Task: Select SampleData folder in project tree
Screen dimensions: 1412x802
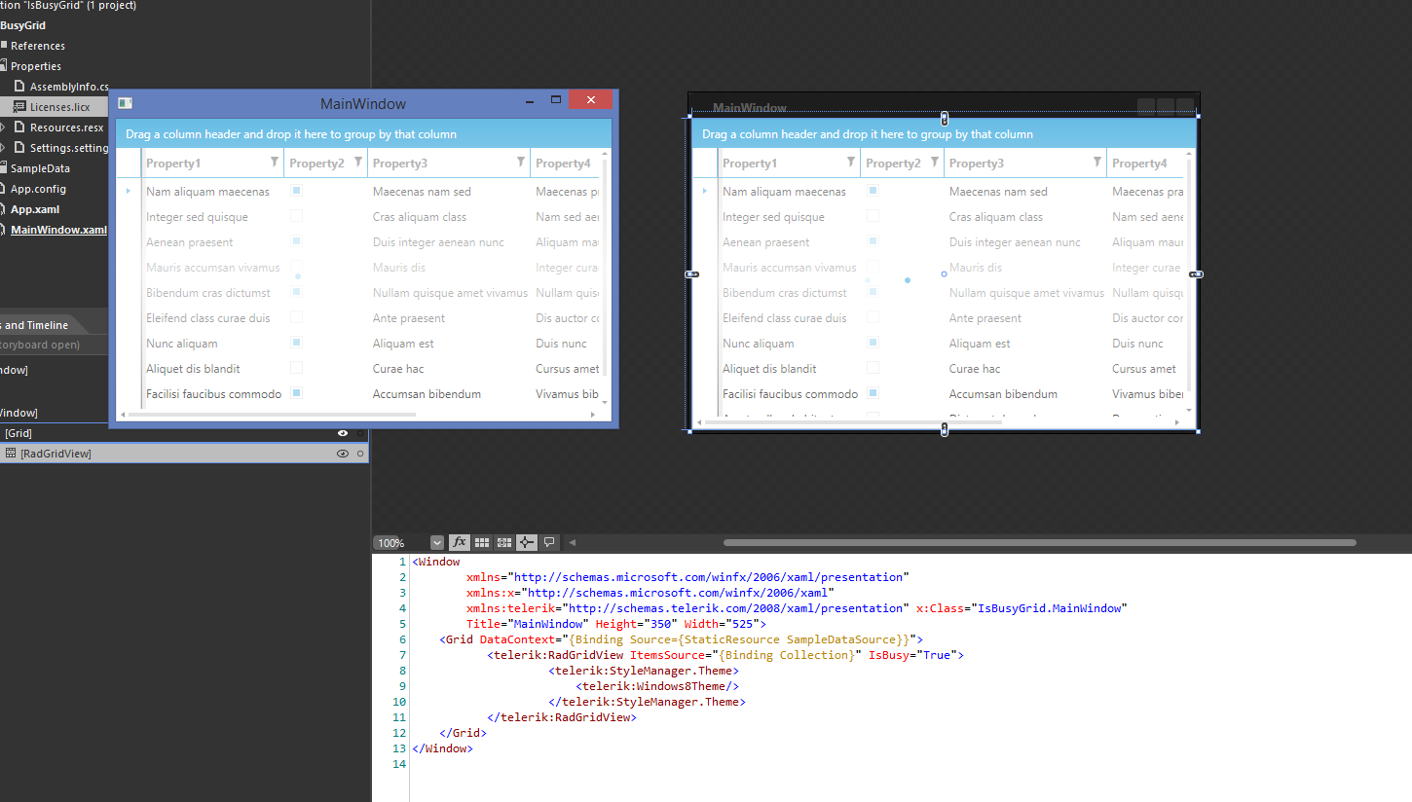Action: click(40, 168)
